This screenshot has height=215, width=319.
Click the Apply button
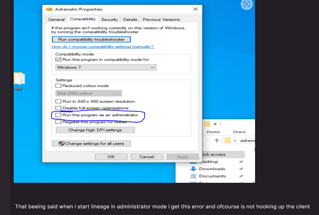[182, 157]
